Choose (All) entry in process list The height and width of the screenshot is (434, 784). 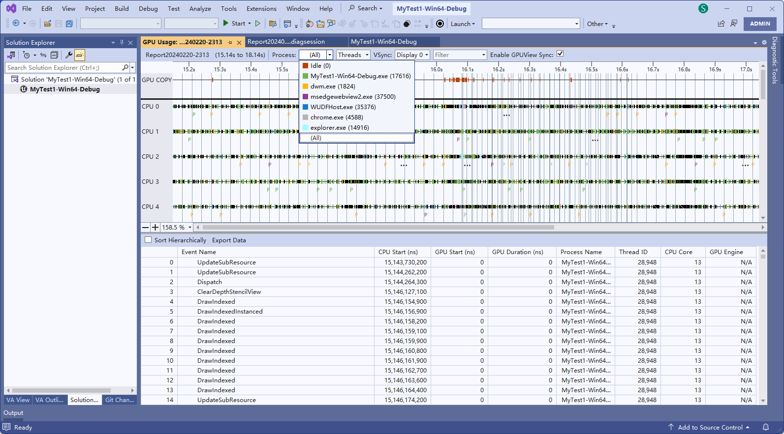357,138
